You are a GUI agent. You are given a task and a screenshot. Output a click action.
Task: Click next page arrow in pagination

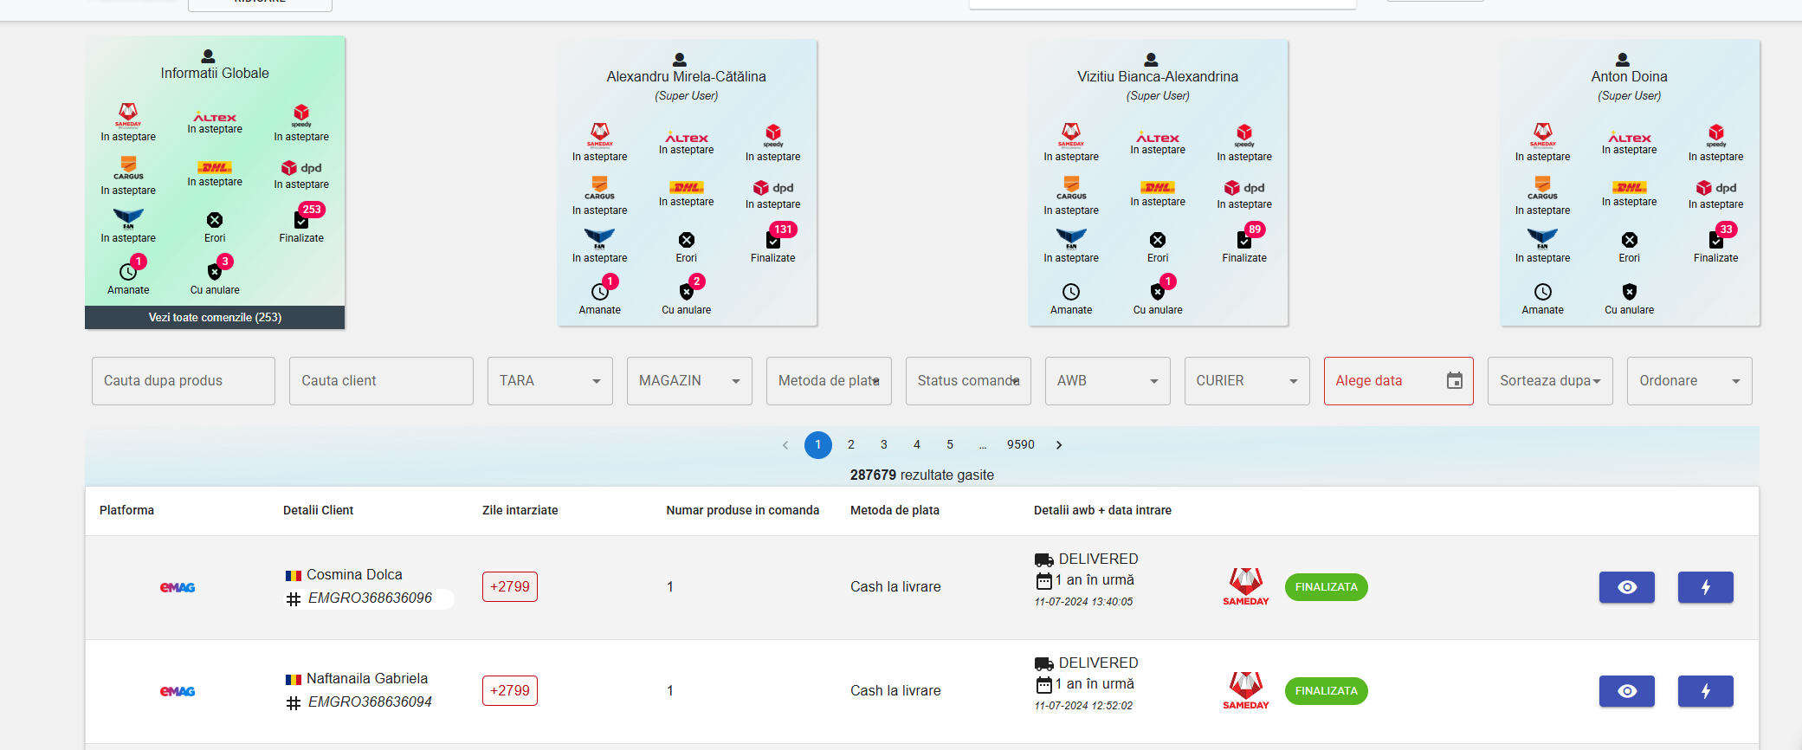click(1058, 444)
